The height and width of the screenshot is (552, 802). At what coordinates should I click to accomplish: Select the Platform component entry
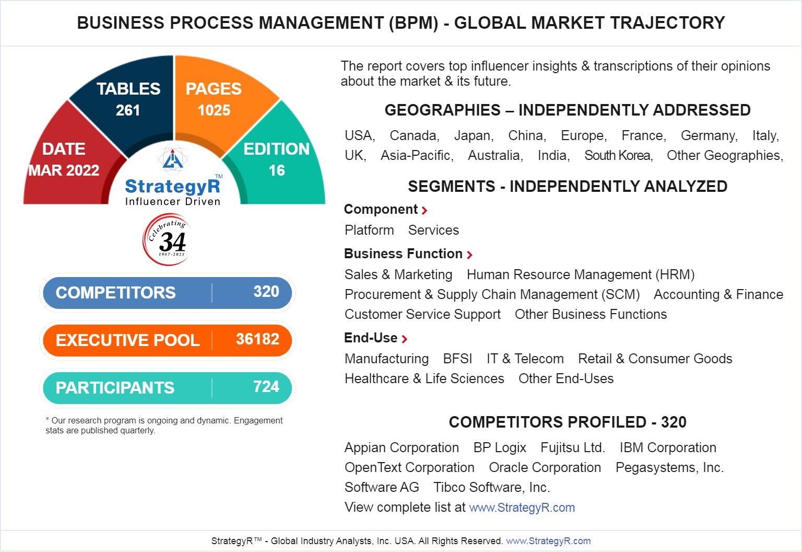(369, 231)
